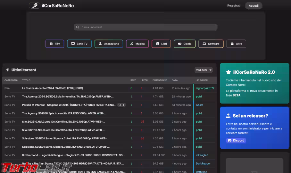
Task: Click the DATA column header
Action: point(175,80)
